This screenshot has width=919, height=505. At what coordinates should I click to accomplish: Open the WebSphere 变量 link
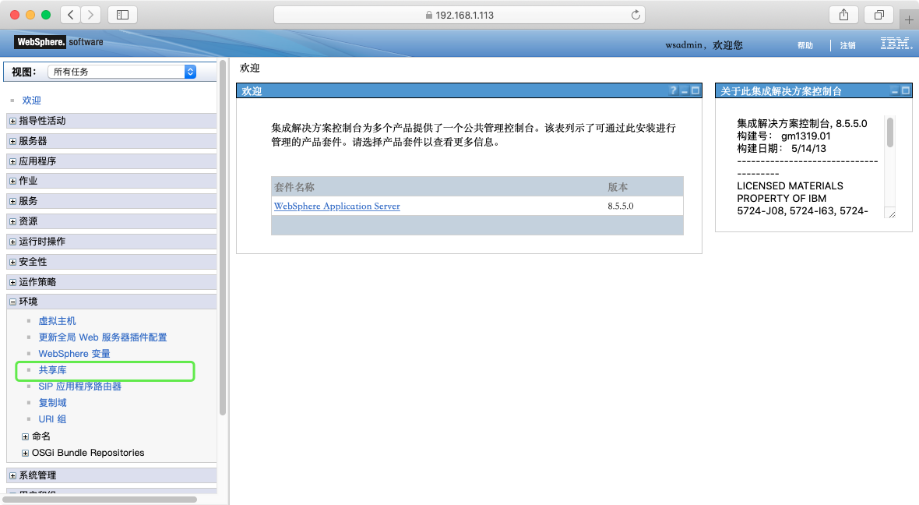click(x=75, y=354)
